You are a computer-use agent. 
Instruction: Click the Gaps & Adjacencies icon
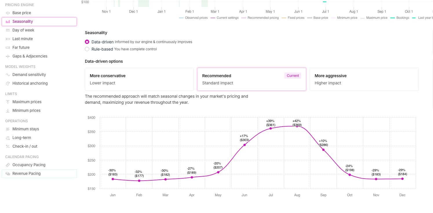pos(8,56)
